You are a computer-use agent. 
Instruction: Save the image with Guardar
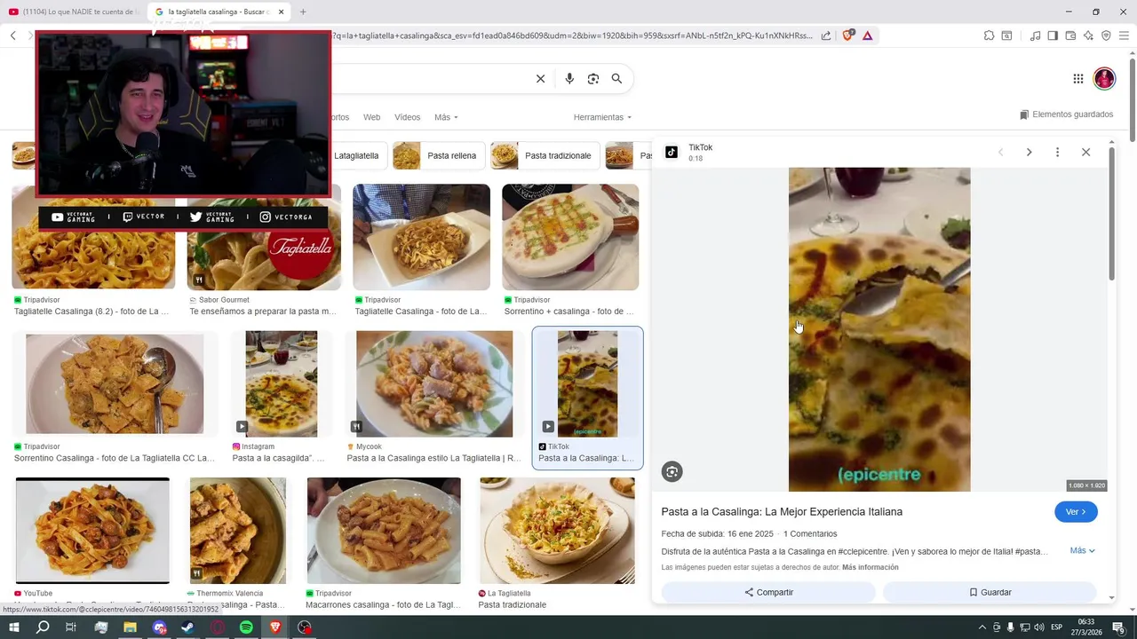tap(990, 592)
